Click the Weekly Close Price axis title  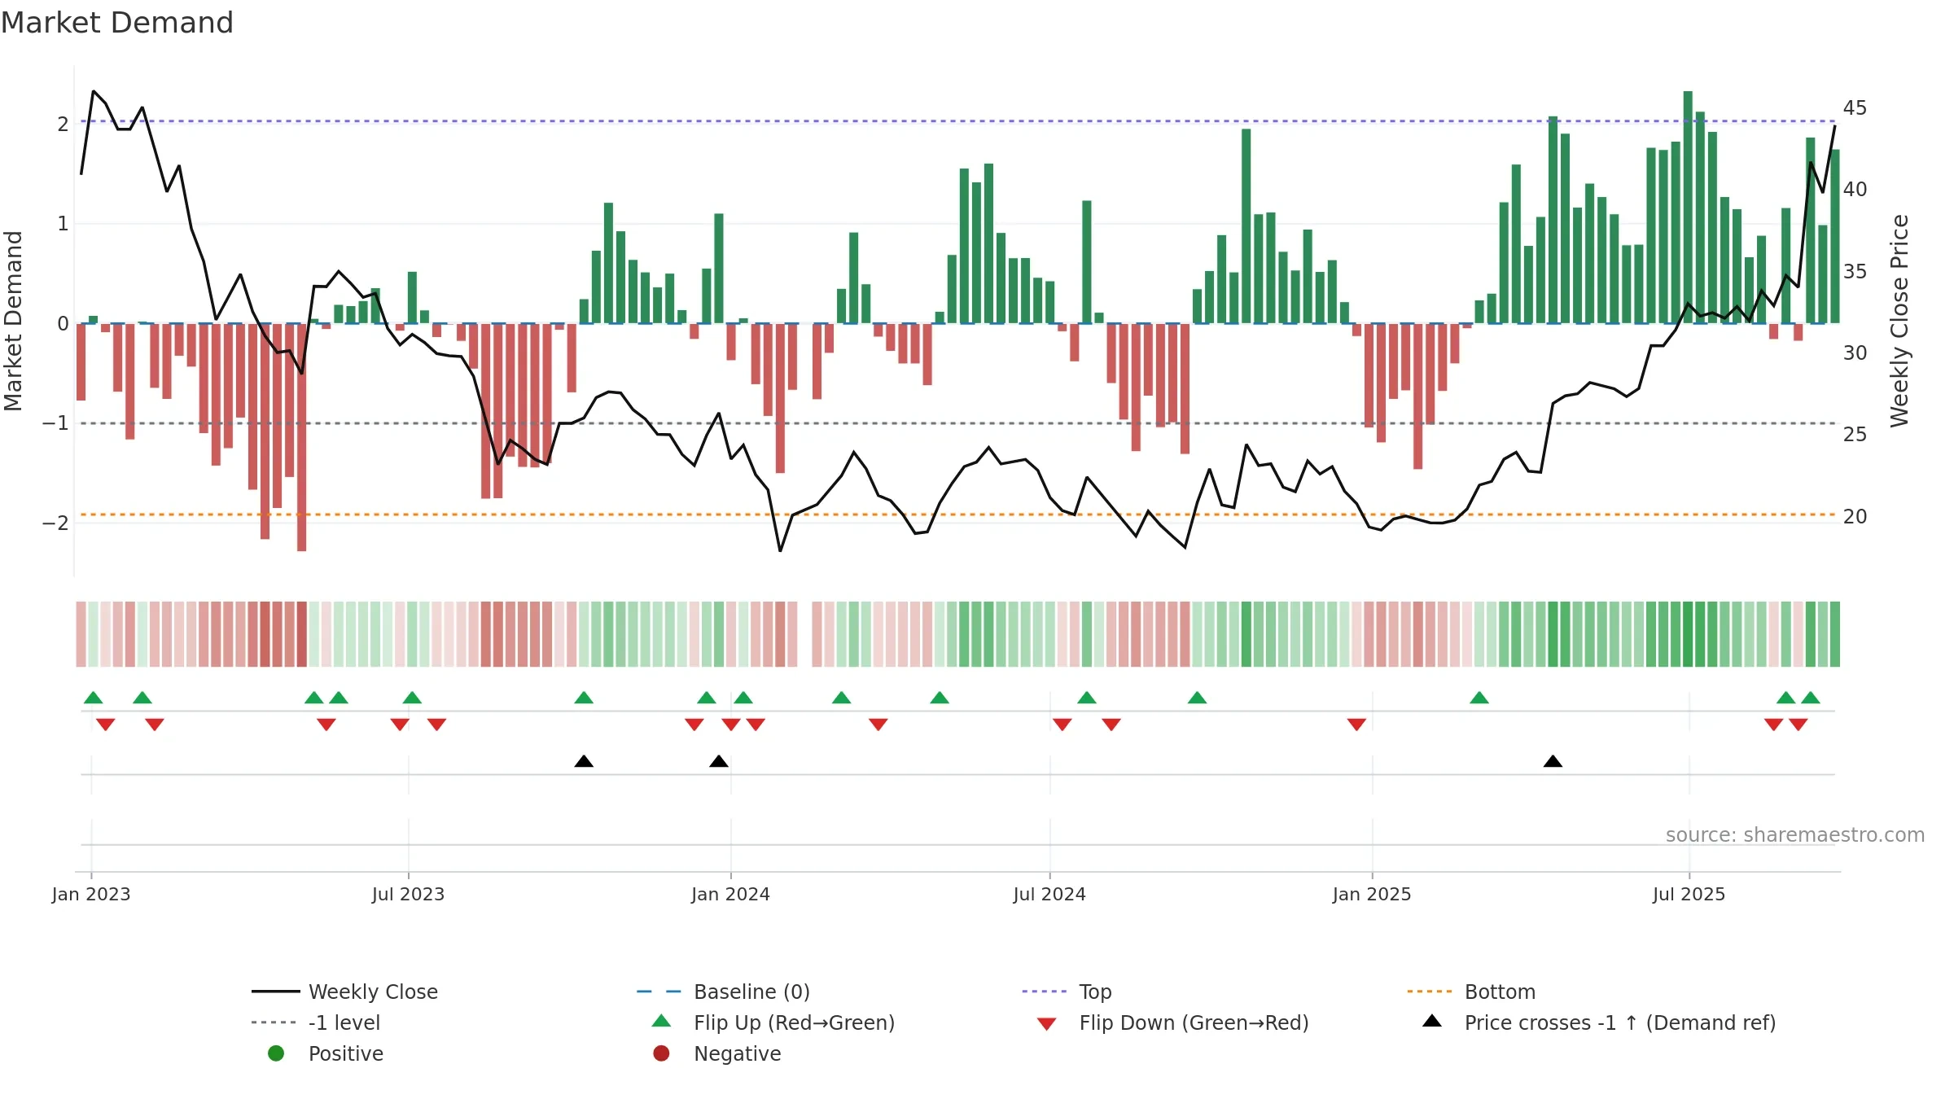point(1899,321)
